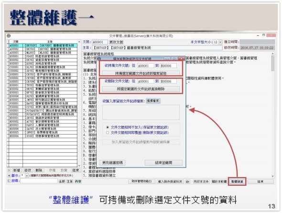Click the 主旨 subject text field
The height and width of the screenshot is (213, 282).
coord(157,48)
